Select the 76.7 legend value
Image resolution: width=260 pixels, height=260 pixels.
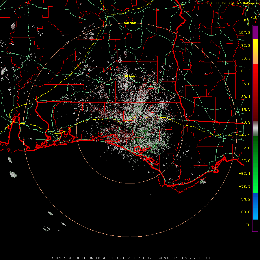tap(246, 58)
